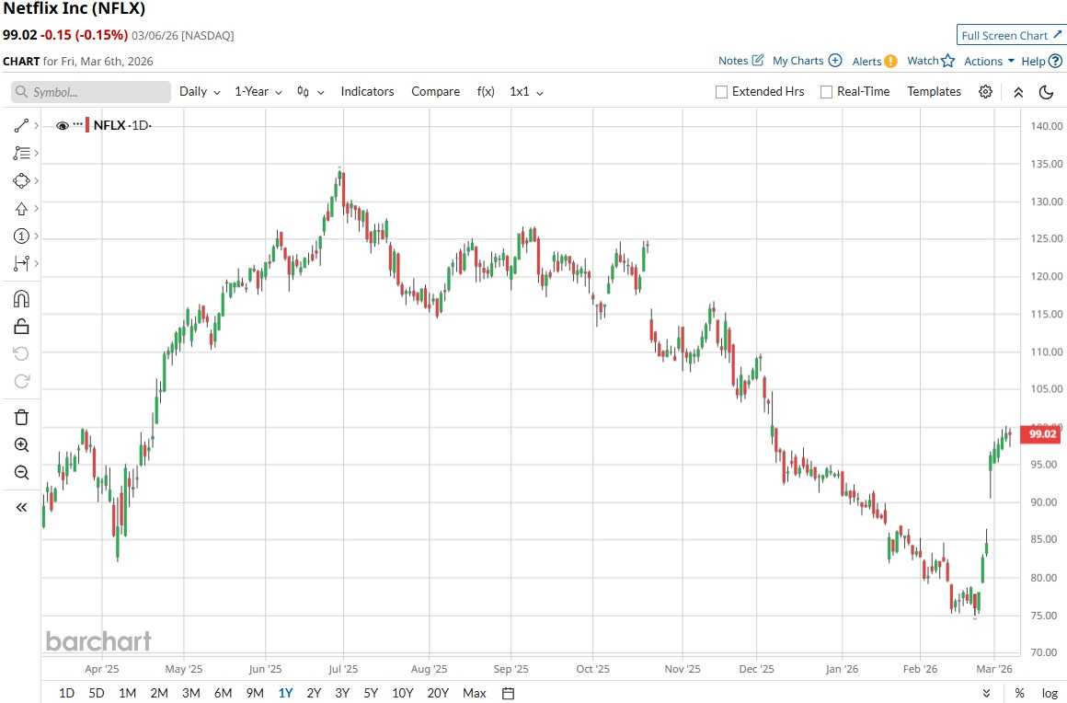Expand the Actions dropdown menu

pyautogui.click(x=989, y=61)
